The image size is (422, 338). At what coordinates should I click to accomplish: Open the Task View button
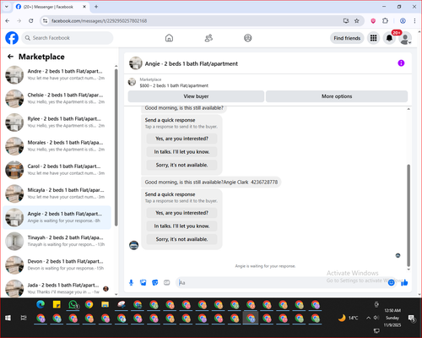click(24, 318)
